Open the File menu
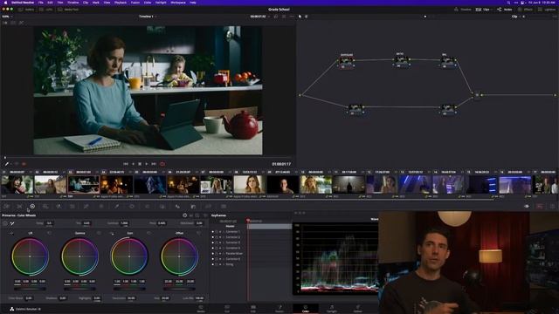 [41, 3]
